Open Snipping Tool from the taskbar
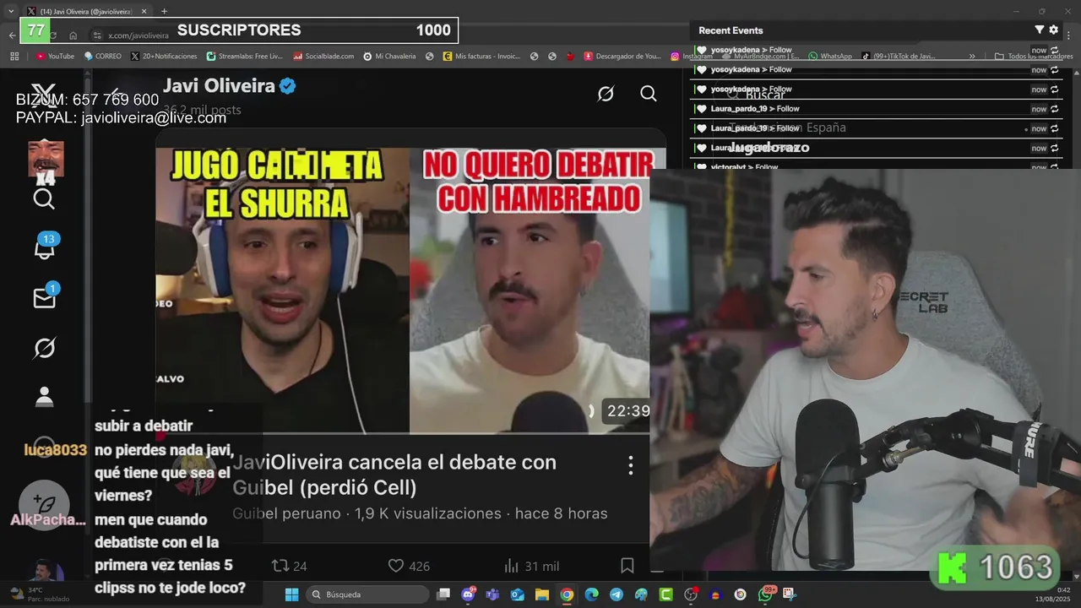The width and height of the screenshot is (1081, 608). point(789,594)
